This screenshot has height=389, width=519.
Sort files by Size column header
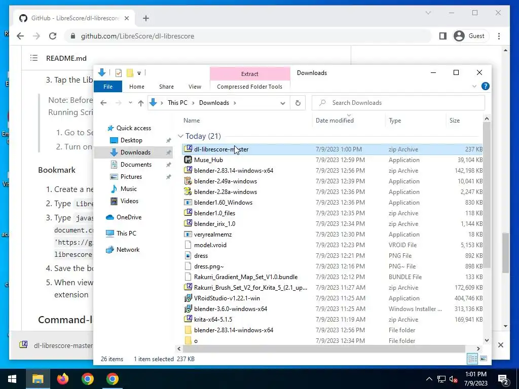455,121
